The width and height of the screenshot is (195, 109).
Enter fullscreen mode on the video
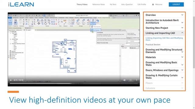click(131, 80)
